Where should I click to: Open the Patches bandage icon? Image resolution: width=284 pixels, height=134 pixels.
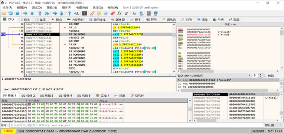click(92, 13)
